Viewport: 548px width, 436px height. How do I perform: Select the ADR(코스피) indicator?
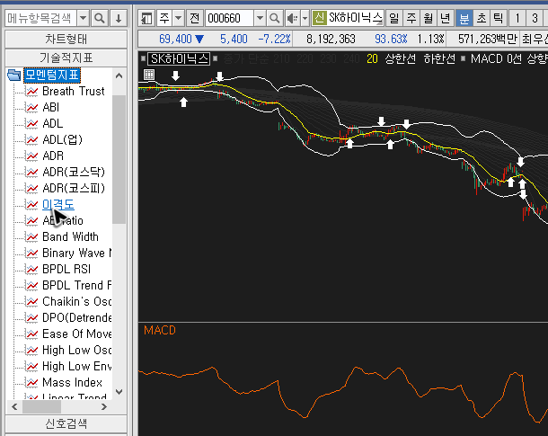(x=74, y=188)
